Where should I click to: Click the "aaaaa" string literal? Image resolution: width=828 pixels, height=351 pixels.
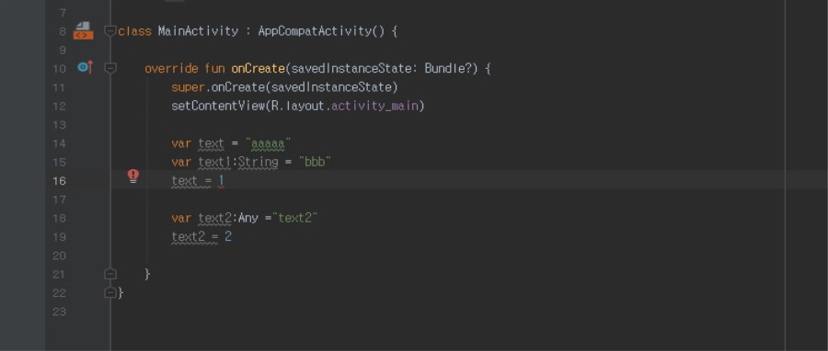[x=269, y=143]
